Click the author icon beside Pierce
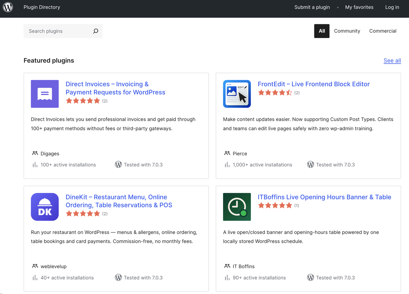 [x=227, y=153]
